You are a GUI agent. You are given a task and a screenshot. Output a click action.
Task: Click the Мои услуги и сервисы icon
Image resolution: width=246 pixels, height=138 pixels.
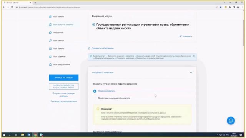click(50, 25)
